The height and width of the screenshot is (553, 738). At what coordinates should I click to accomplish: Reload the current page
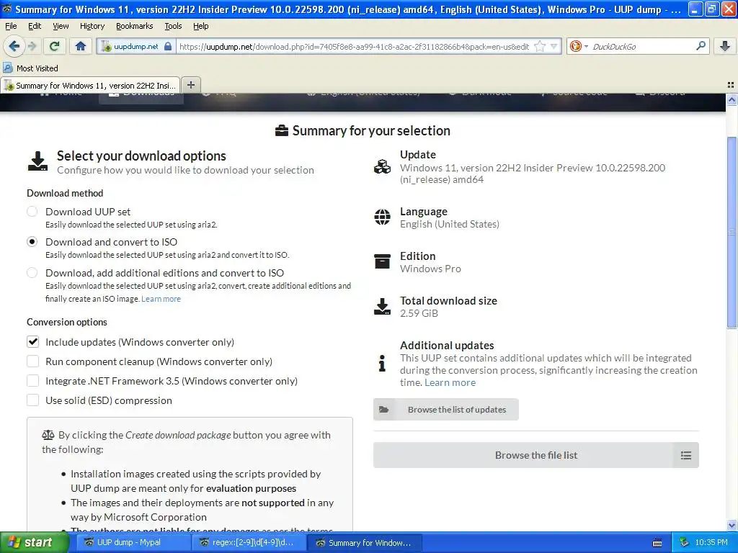(55, 46)
